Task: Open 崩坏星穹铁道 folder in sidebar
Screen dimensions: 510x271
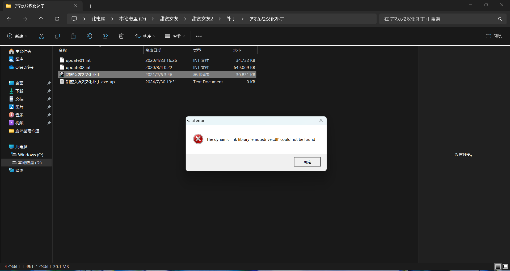Action: [x=24, y=131]
